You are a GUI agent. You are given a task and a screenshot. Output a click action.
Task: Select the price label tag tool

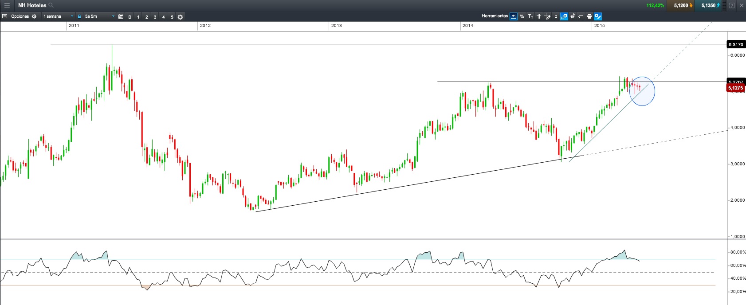[581, 16]
